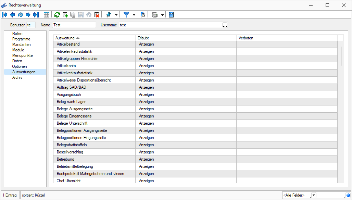Open the printer dropdown arrow

click(x=162, y=15)
